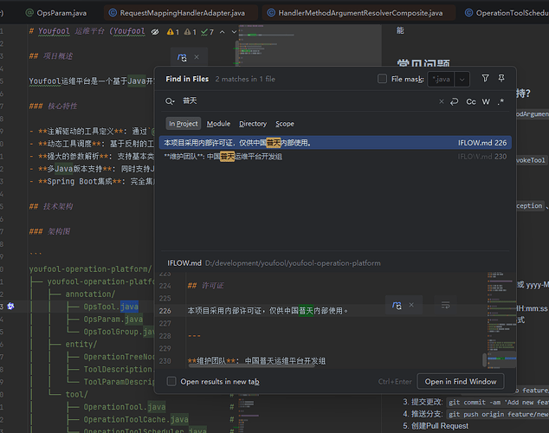Click the 许可证 heading in preview

click(206, 286)
